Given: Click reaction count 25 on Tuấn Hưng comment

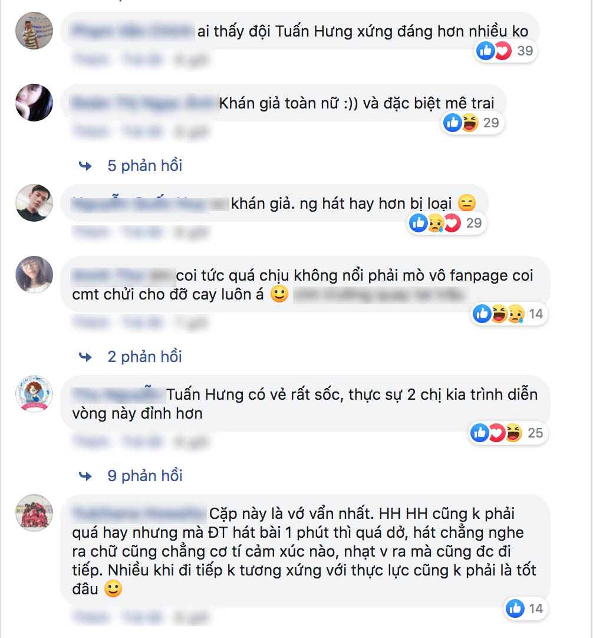Looking at the screenshot, I should click(x=535, y=433).
